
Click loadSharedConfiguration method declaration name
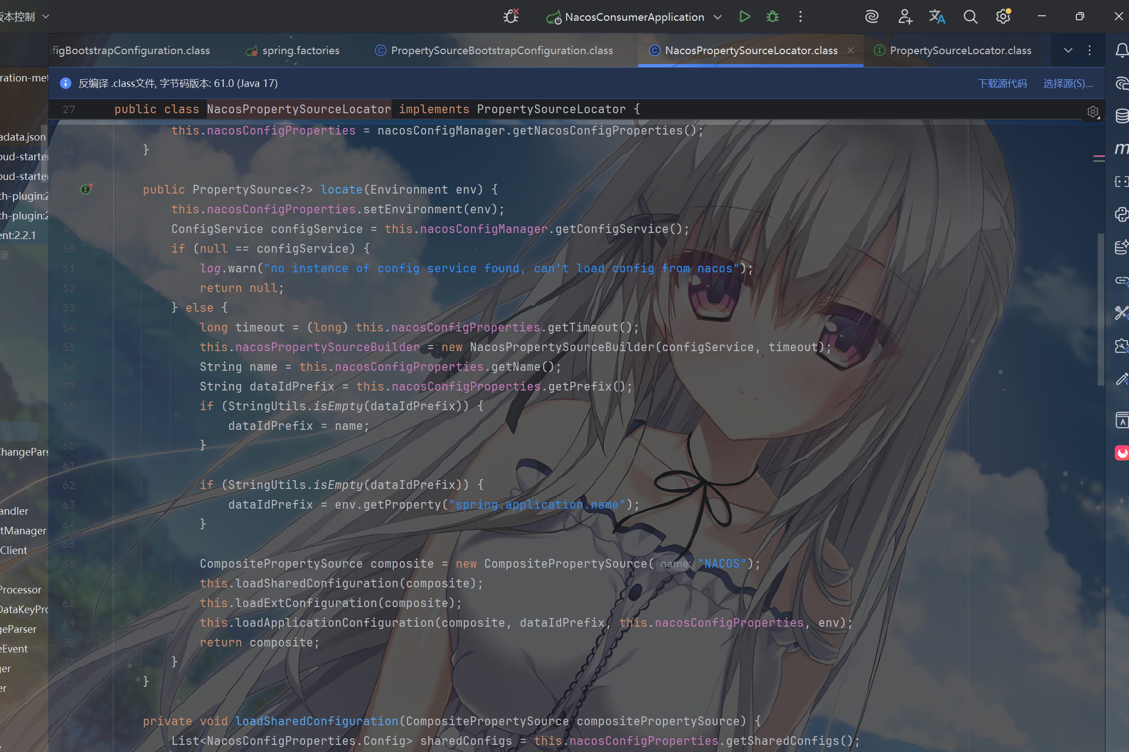(317, 721)
